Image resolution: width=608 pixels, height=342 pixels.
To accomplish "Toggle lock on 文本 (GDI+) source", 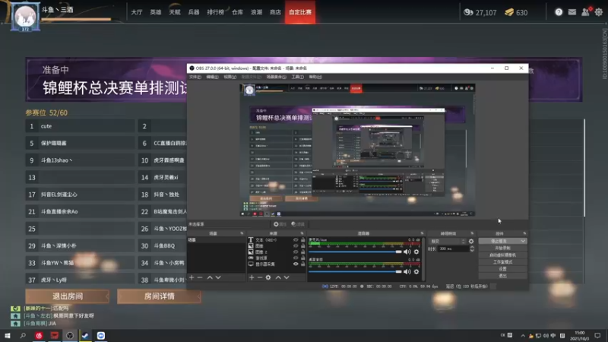I will point(302,240).
